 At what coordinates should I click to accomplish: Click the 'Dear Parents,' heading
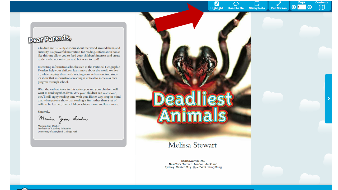point(50,39)
